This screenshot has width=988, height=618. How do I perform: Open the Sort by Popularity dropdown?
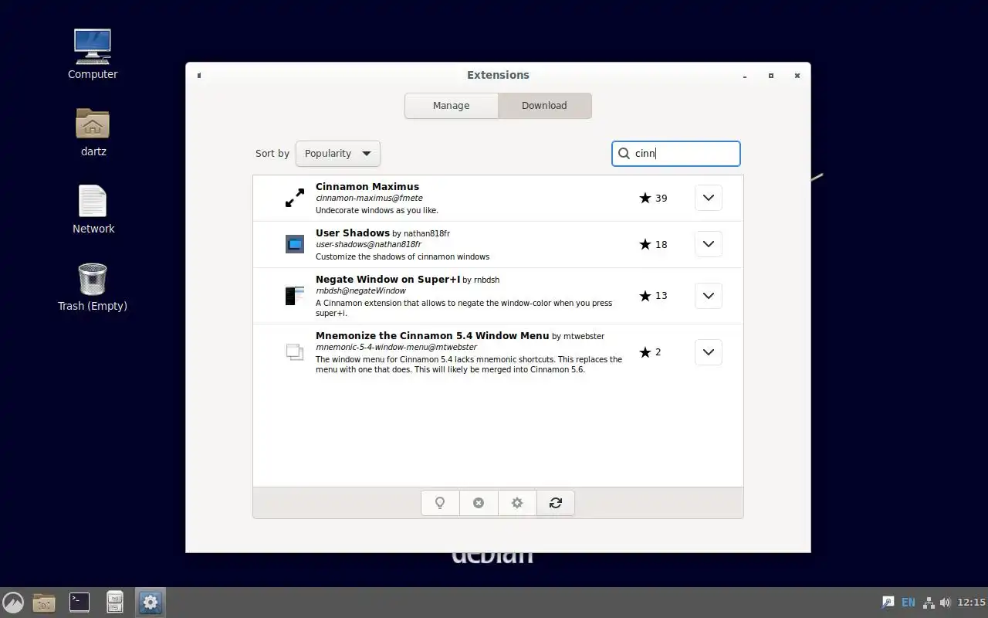coord(338,153)
